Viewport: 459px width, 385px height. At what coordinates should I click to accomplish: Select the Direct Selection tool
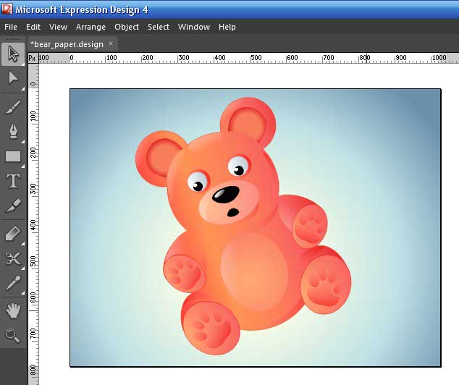click(13, 78)
